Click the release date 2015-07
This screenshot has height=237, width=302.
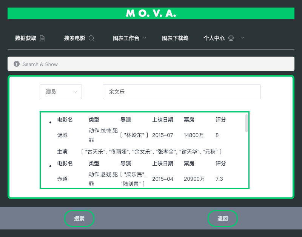[163, 135]
